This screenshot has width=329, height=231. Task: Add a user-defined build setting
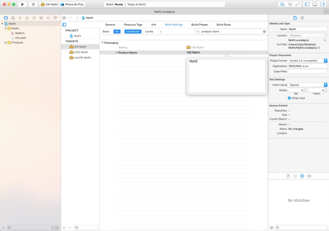click(161, 32)
